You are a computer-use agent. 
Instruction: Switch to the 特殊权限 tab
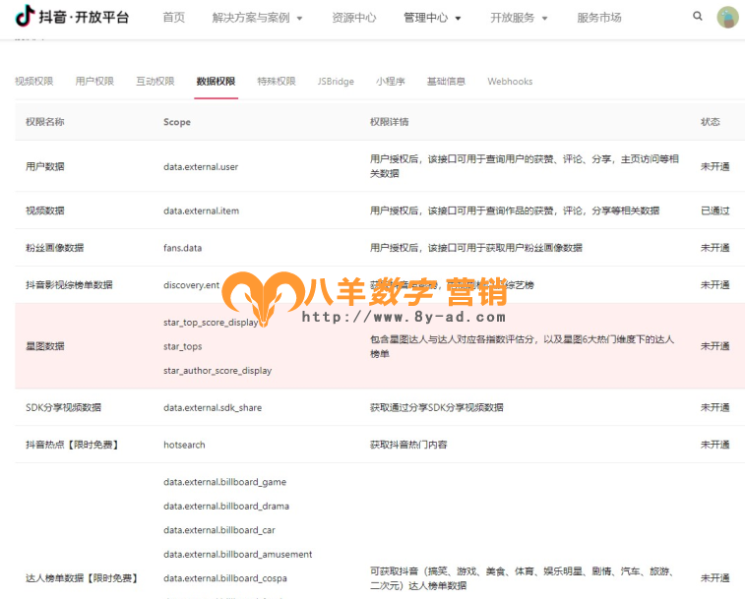tap(276, 82)
